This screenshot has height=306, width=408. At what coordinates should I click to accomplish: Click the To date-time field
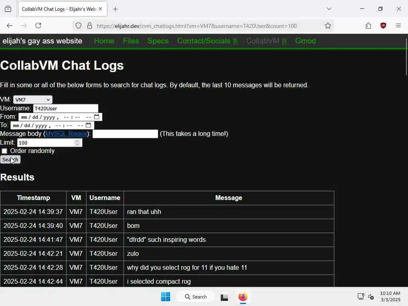tap(52, 125)
